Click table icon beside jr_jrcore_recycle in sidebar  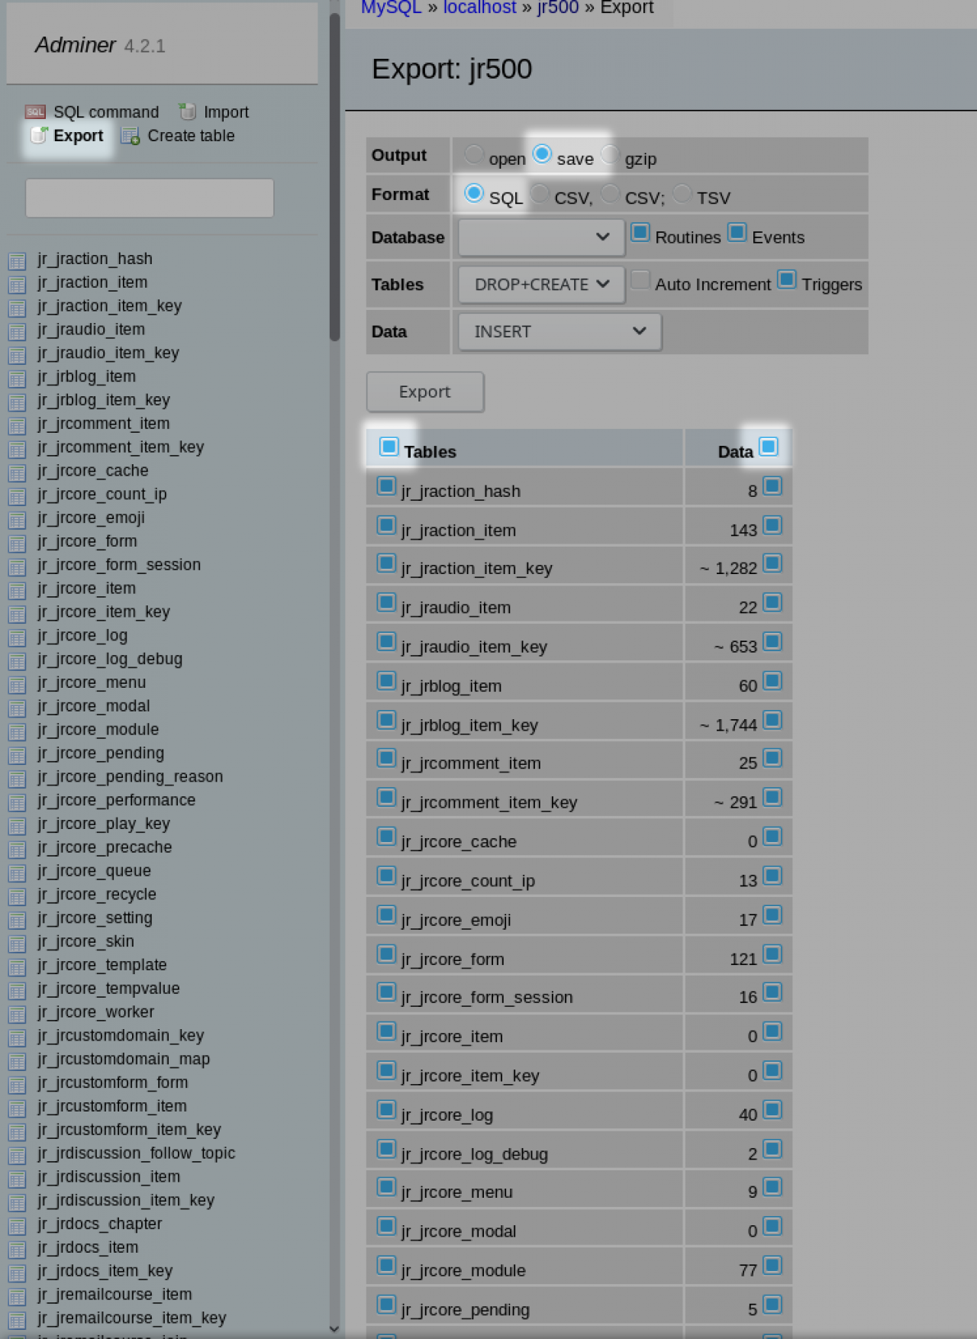click(x=18, y=897)
